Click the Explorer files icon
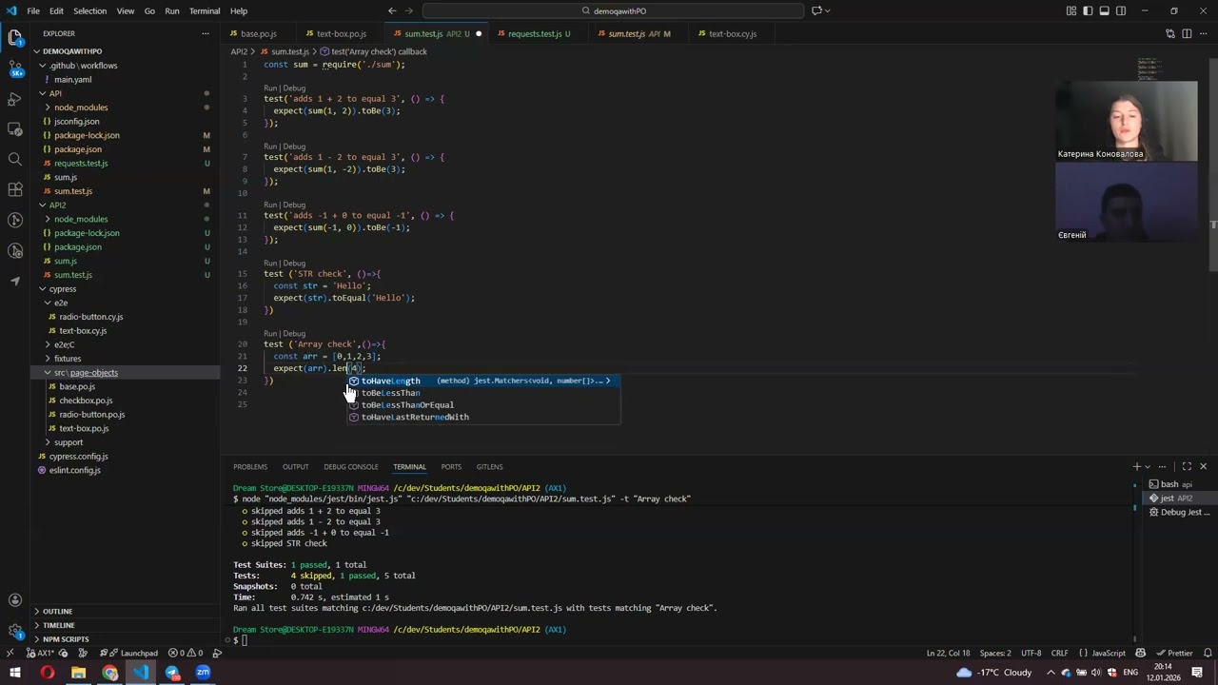Image resolution: width=1218 pixels, height=685 pixels. tap(15, 38)
